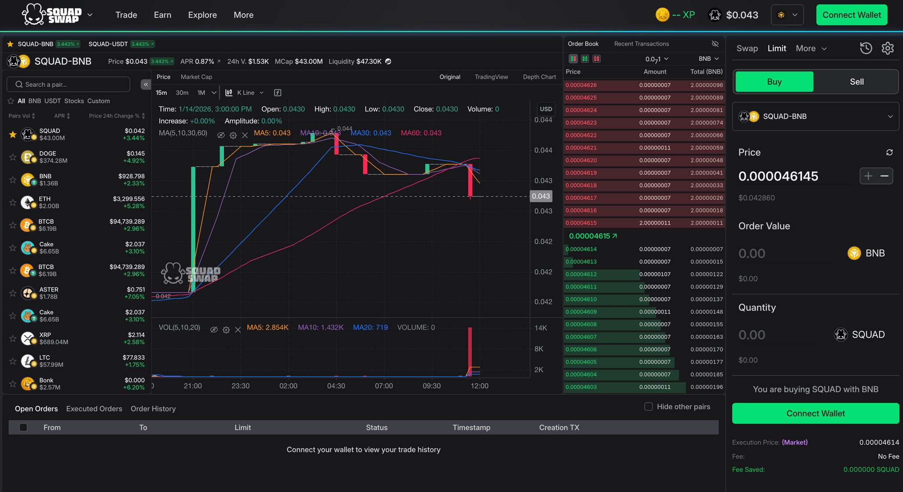Favorite the BNB pair star

(x=13, y=180)
